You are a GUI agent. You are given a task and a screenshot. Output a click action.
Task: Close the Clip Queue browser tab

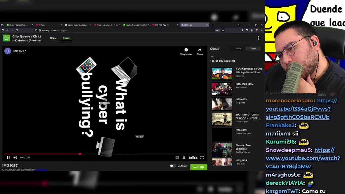[207, 25]
